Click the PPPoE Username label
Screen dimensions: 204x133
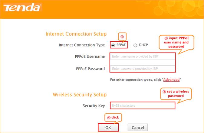pos(90,57)
